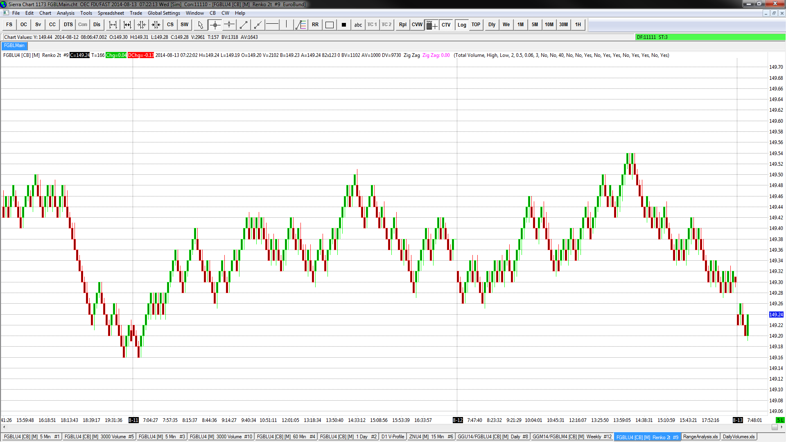
Task: Select the line drawing tool
Action: tap(244, 25)
